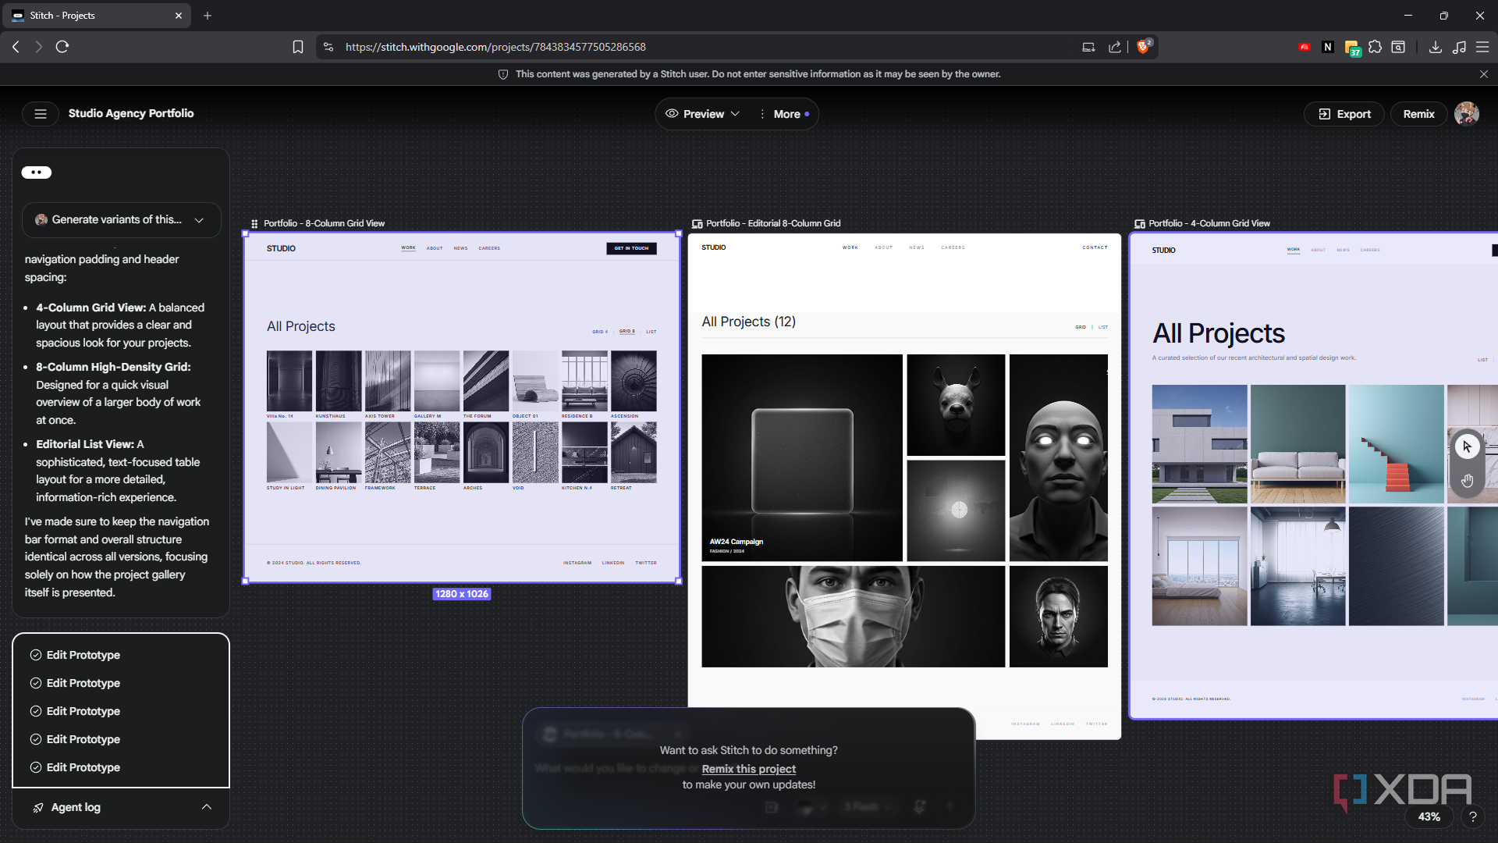Viewport: 1498px width, 843px height.
Task: Dismiss the content warning banner
Action: (1483, 74)
